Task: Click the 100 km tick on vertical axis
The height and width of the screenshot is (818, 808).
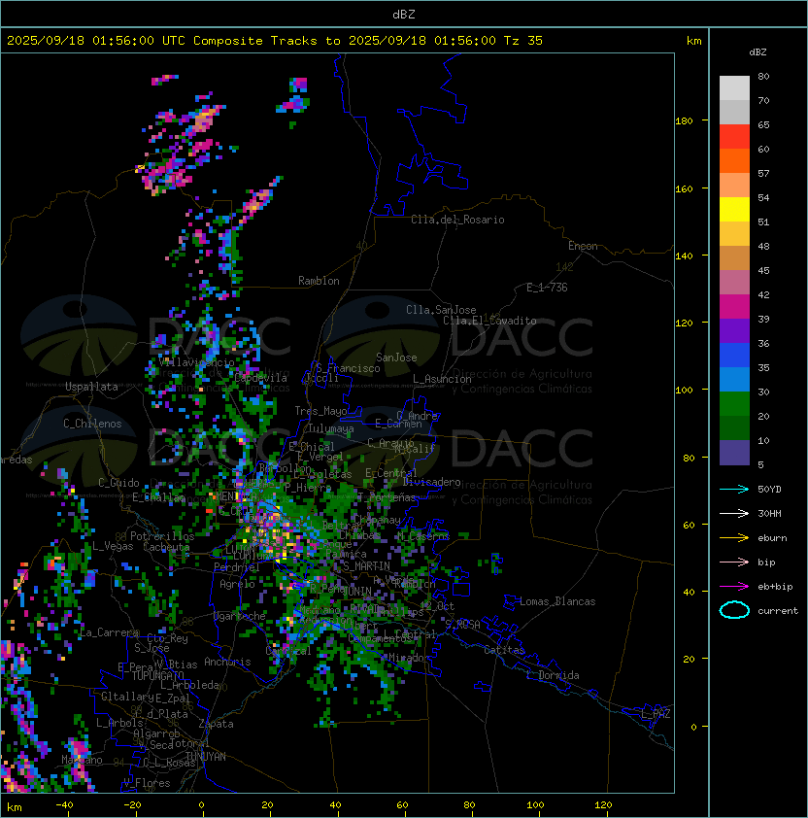Action: point(684,391)
